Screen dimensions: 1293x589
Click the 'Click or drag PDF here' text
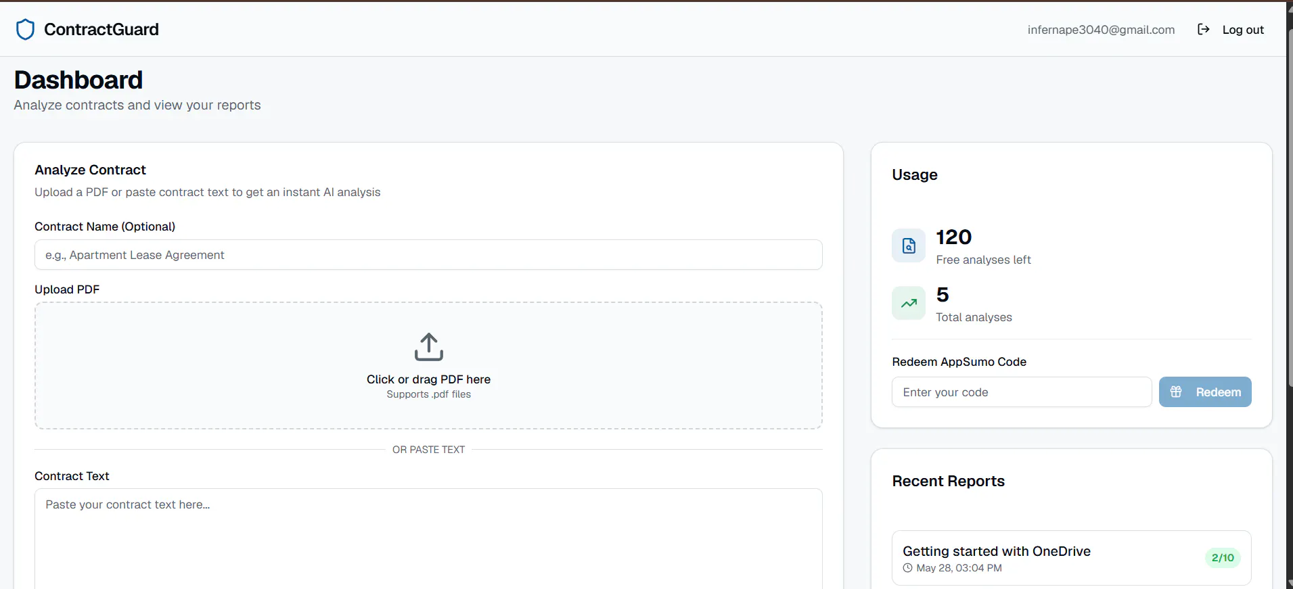(429, 379)
